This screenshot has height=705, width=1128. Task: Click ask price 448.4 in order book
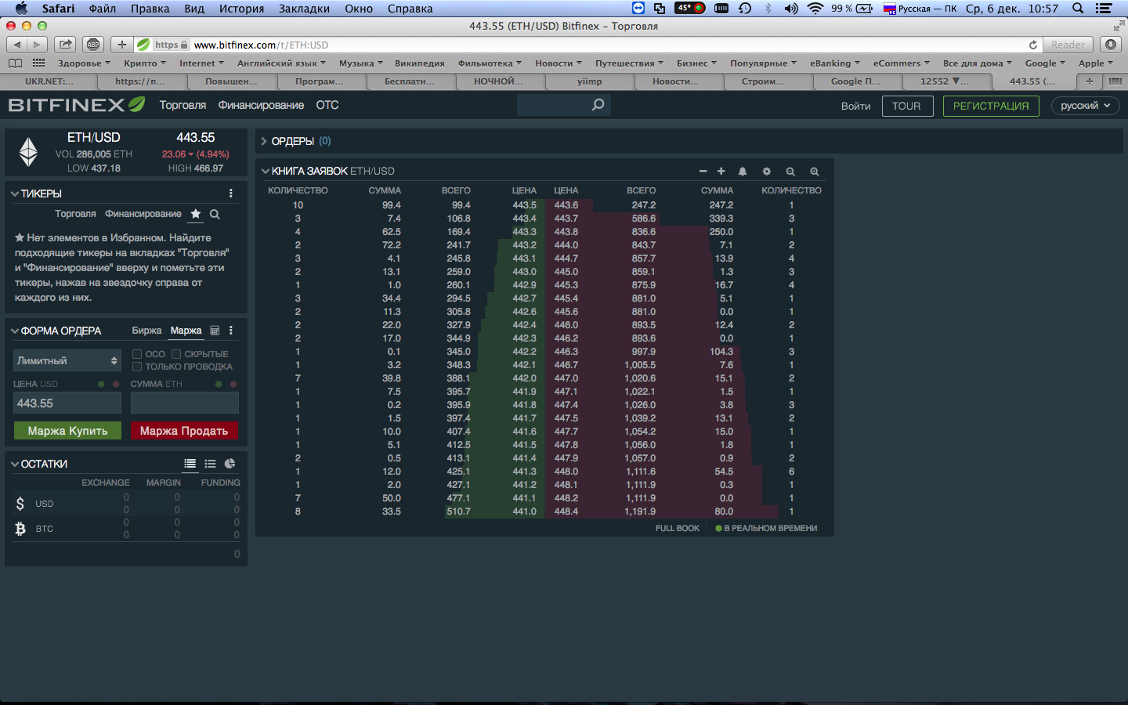pyautogui.click(x=566, y=512)
